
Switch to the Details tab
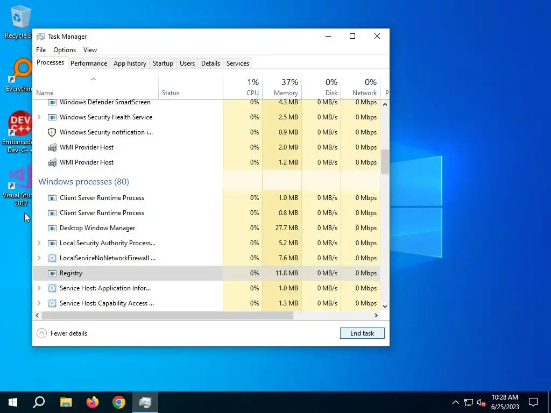pos(210,63)
